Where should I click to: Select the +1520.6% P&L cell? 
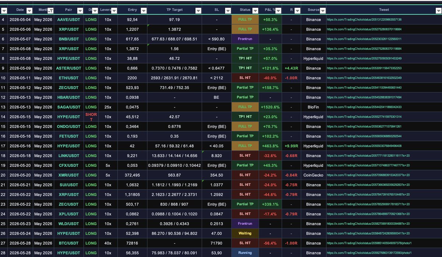click(x=270, y=107)
